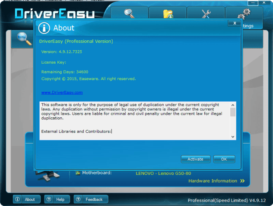The image size is (273, 206).
Task: Click the computer image in hardware panel
Action: point(48,175)
